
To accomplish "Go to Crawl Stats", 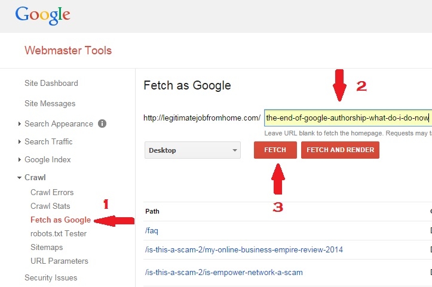I will tap(50, 206).
